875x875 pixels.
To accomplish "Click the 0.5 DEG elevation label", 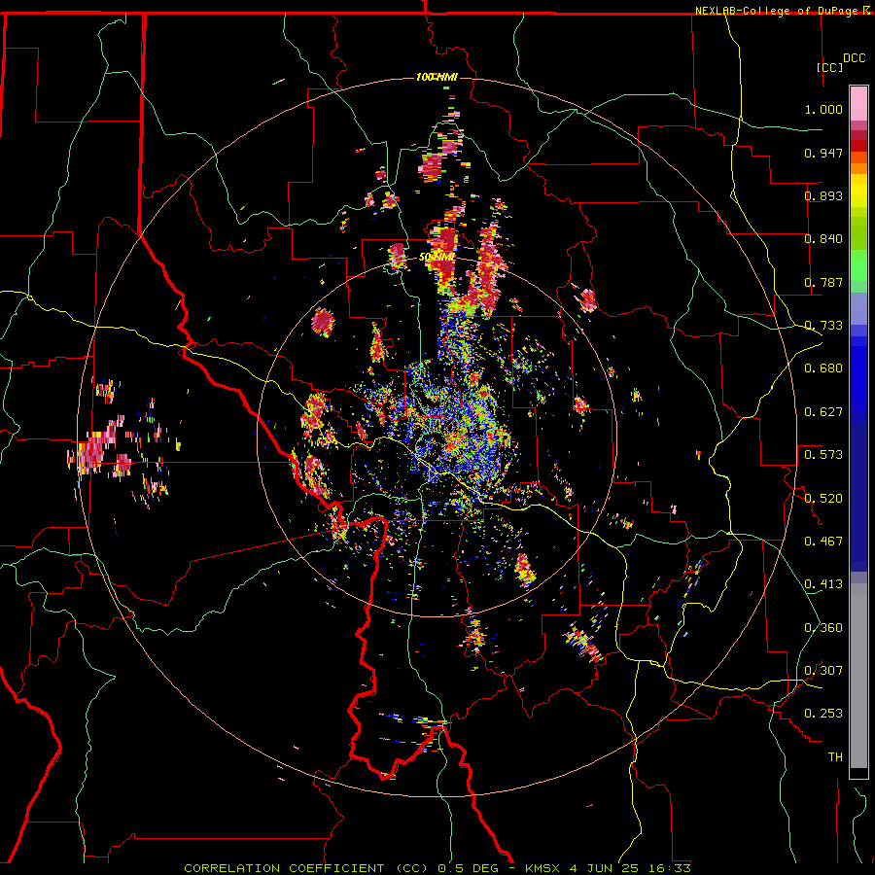I will [470, 868].
